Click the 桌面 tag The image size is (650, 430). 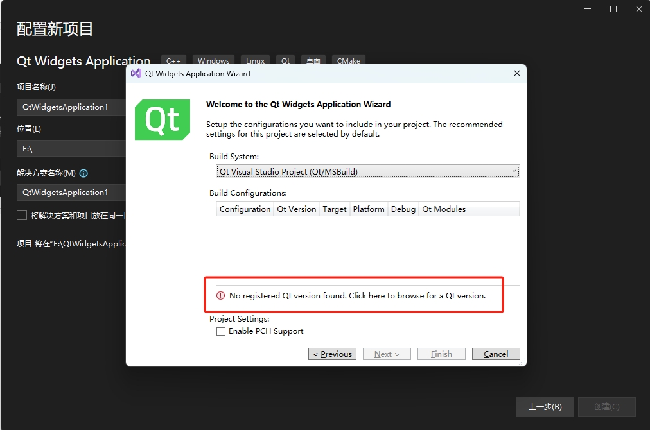[313, 60]
